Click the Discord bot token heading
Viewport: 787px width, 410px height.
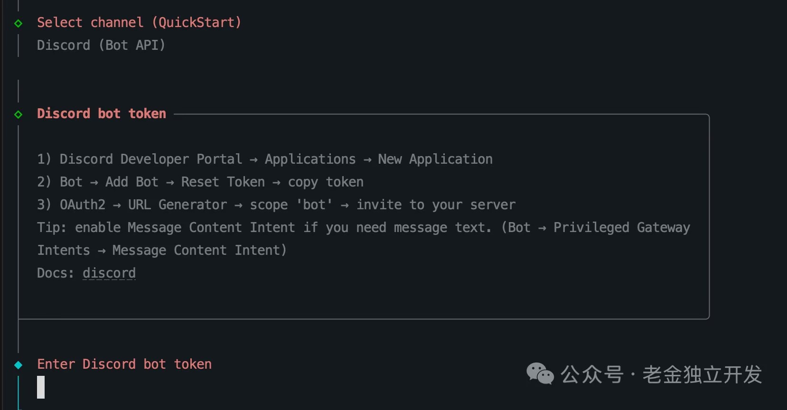click(x=102, y=114)
